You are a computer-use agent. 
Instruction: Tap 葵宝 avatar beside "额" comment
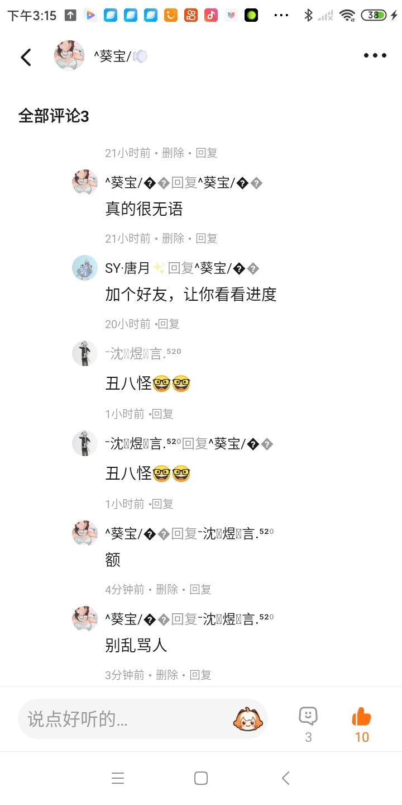[x=85, y=533]
